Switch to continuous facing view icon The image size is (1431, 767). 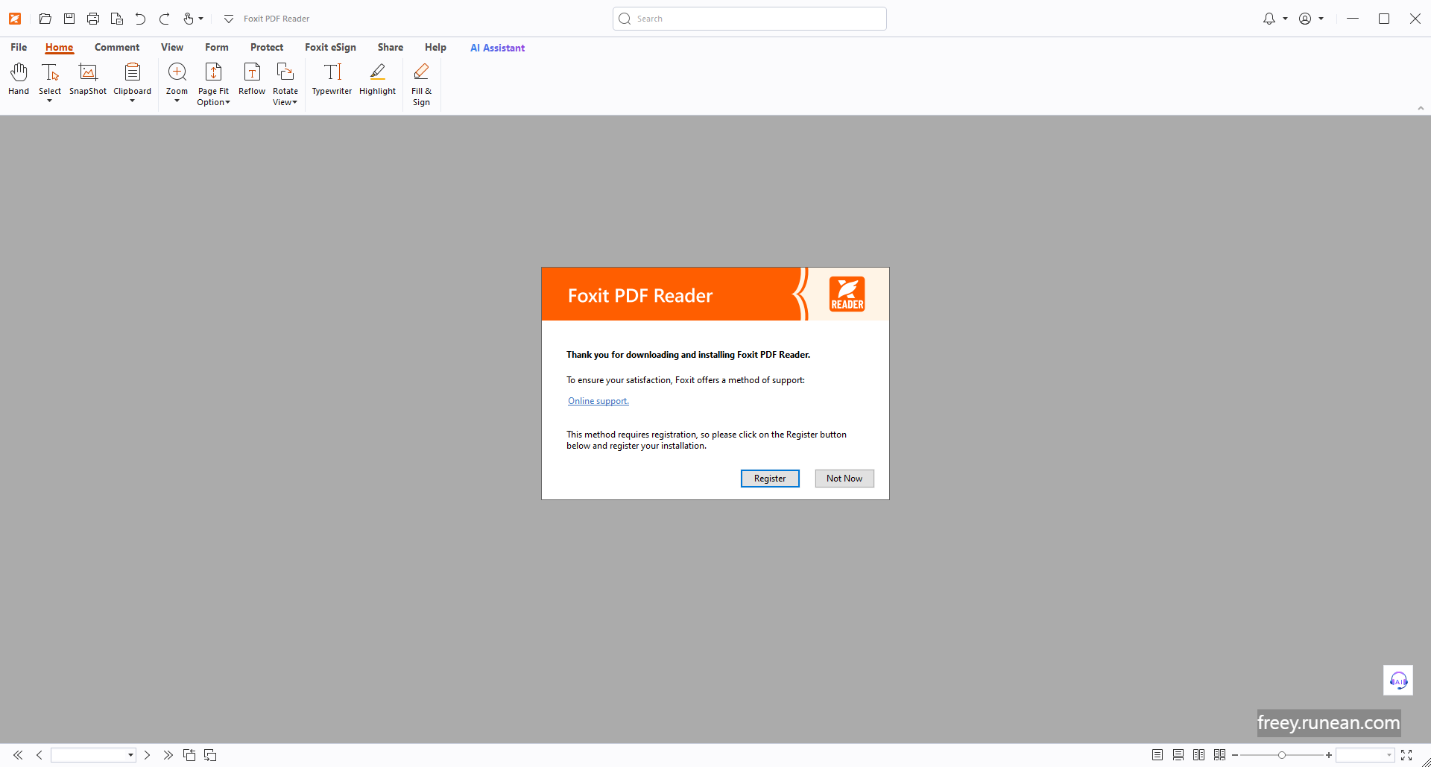click(x=1219, y=755)
